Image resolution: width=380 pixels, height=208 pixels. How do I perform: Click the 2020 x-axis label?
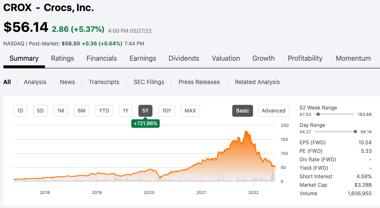click(x=149, y=192)
